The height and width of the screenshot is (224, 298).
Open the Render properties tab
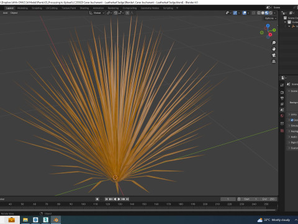282,93
